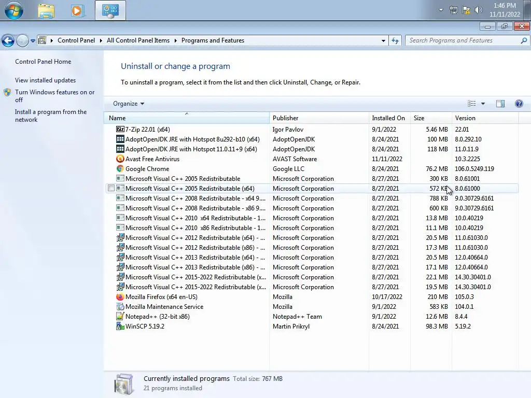Sort by the Installed On column header
Viewport: 531px width, 398px height.
point(389,118)
